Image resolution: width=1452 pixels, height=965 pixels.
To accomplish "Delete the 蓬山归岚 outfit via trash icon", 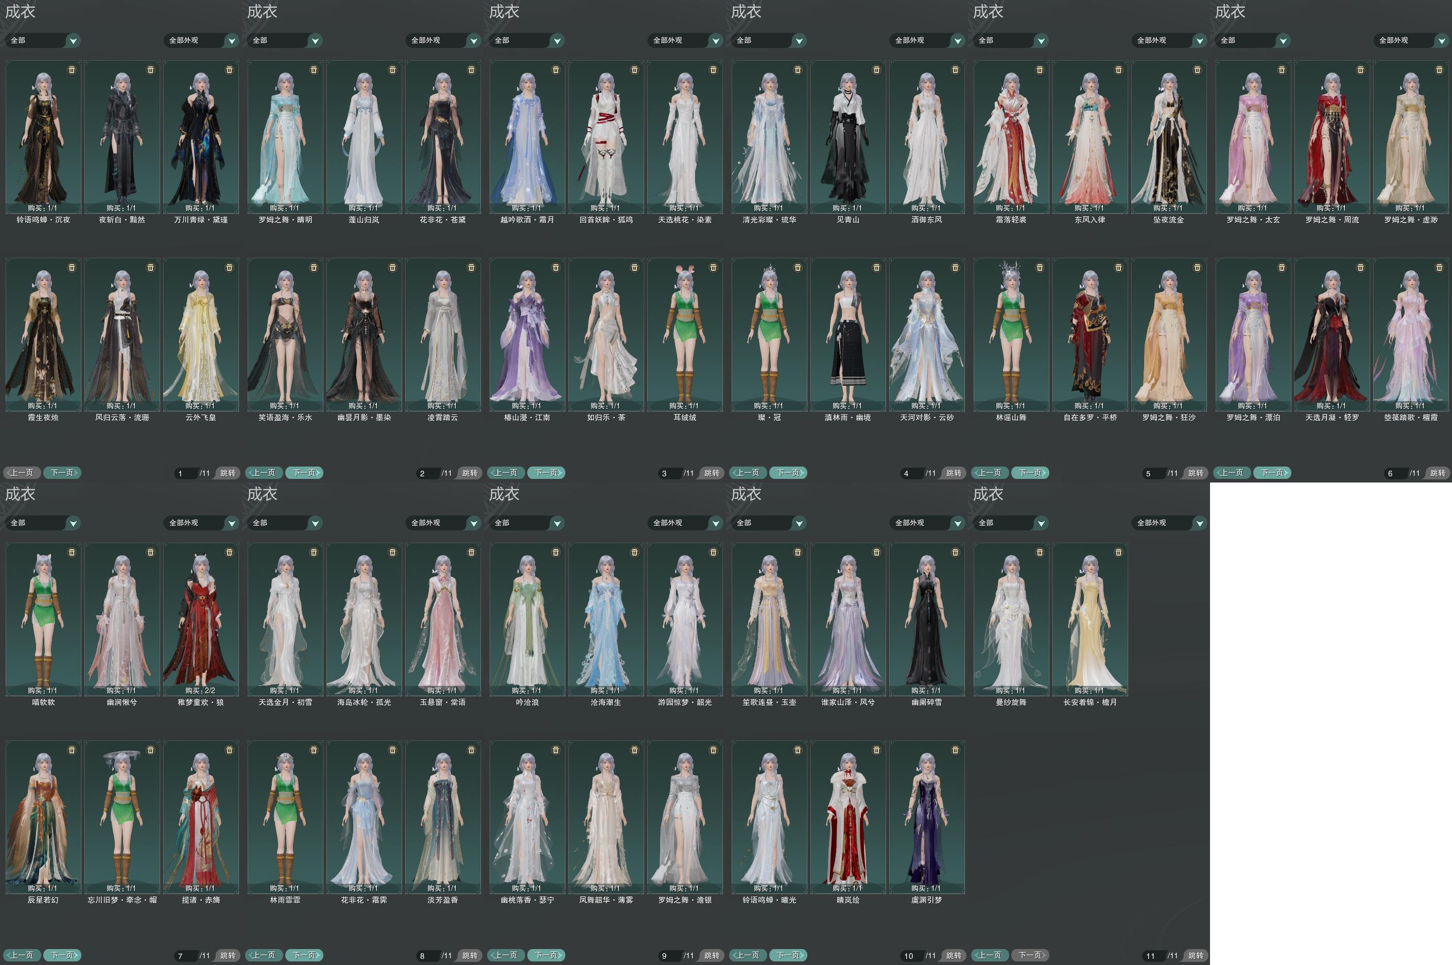I will click(392, 70).
